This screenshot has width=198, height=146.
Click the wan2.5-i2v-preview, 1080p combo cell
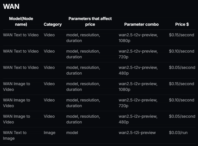pos(138,87)
